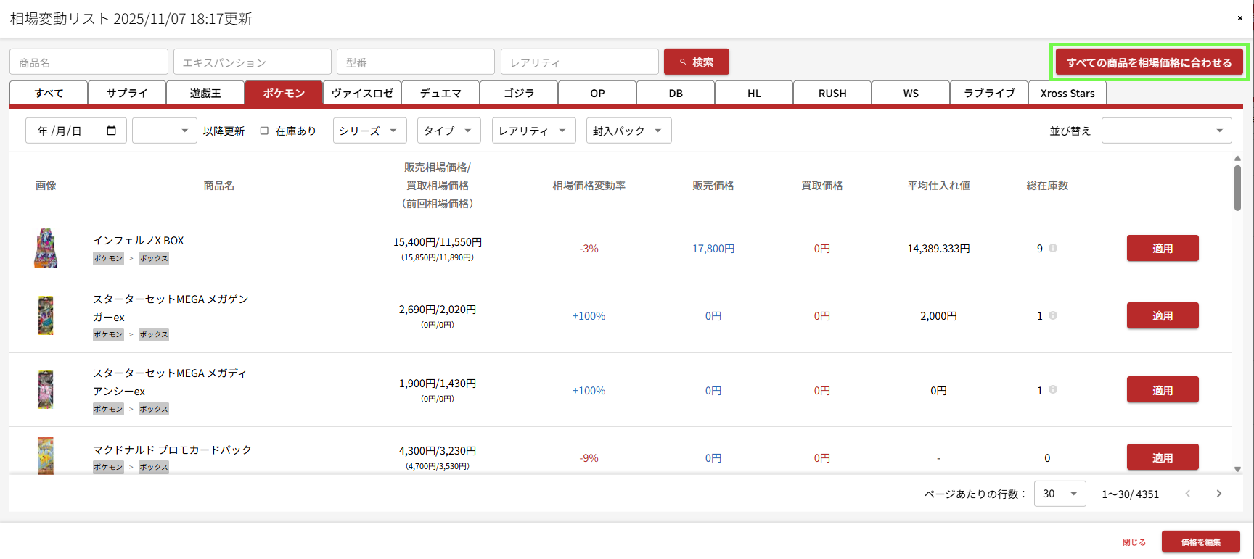Expand the シリーズ filter dropdown

369,131
